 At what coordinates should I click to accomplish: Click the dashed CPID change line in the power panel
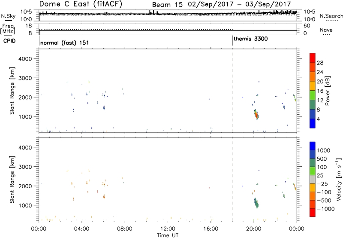(x=232, y=91)
